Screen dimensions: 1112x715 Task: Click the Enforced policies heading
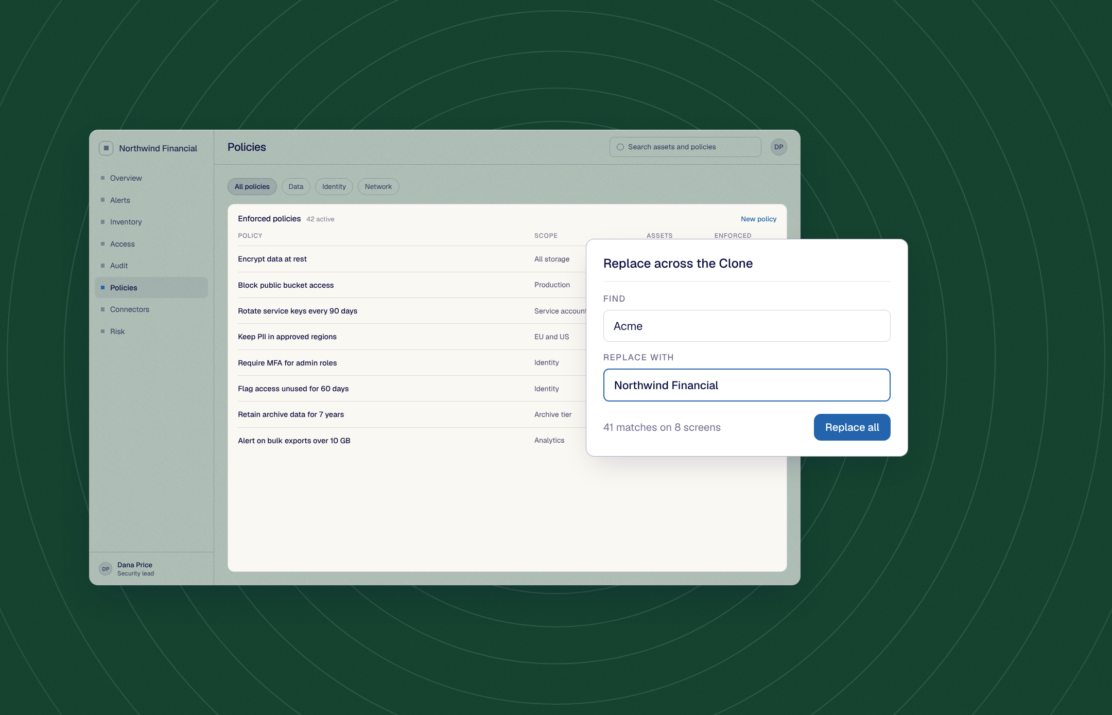(x=269, y=219)
